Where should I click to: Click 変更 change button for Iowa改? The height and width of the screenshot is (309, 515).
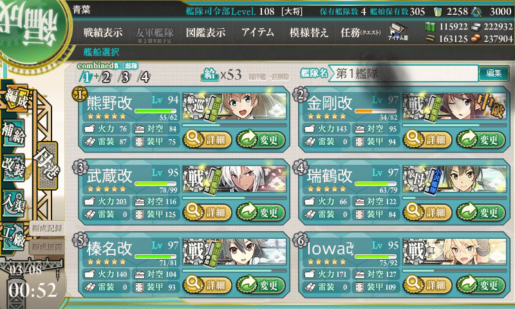(481, 285)
